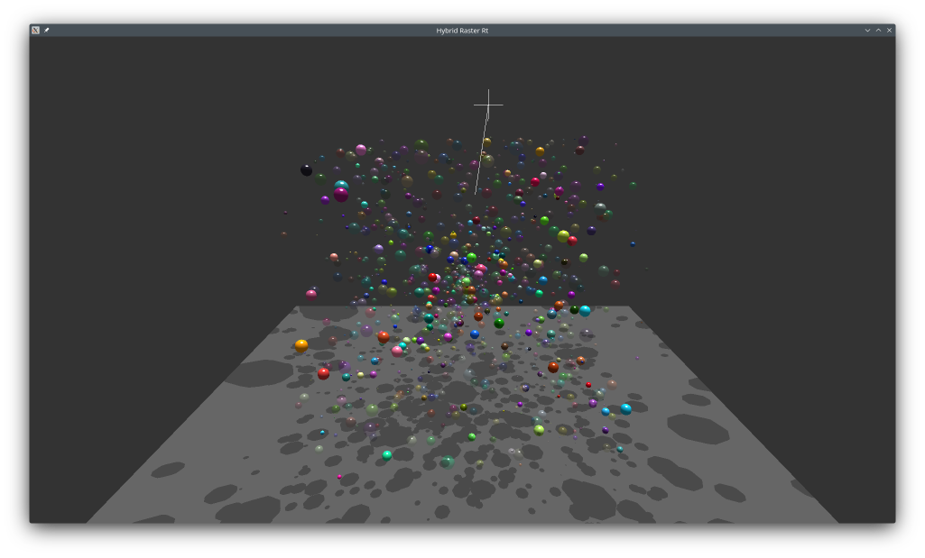
Task: Select the large magenta sphere under the teal one
Action: point(341,194)
